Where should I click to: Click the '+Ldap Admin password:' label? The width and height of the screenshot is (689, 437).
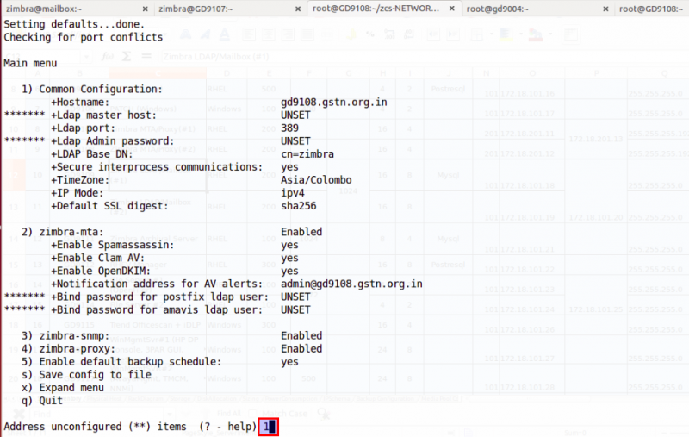point(113,141)
